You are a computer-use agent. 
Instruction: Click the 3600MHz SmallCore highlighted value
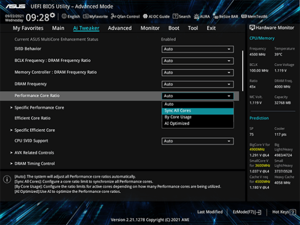click(263, 166)
